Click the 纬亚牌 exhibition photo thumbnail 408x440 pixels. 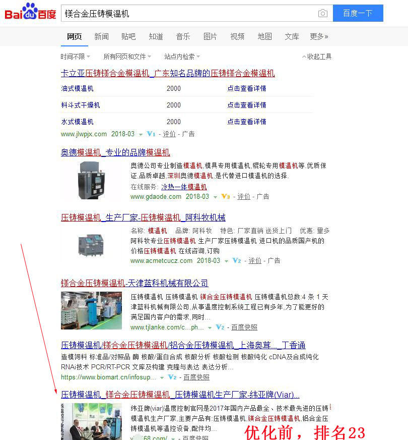coord(91,421)
